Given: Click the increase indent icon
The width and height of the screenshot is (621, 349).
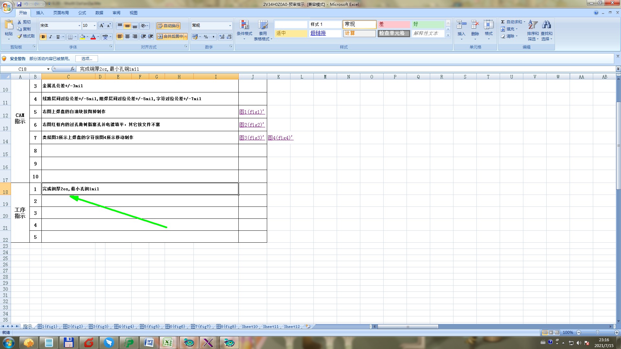Looking at the screenshot, I should [151, 37].
